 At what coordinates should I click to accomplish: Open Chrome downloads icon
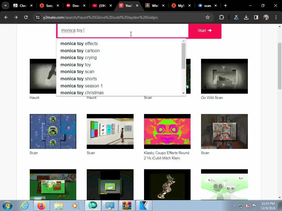[x=246, y=17]
